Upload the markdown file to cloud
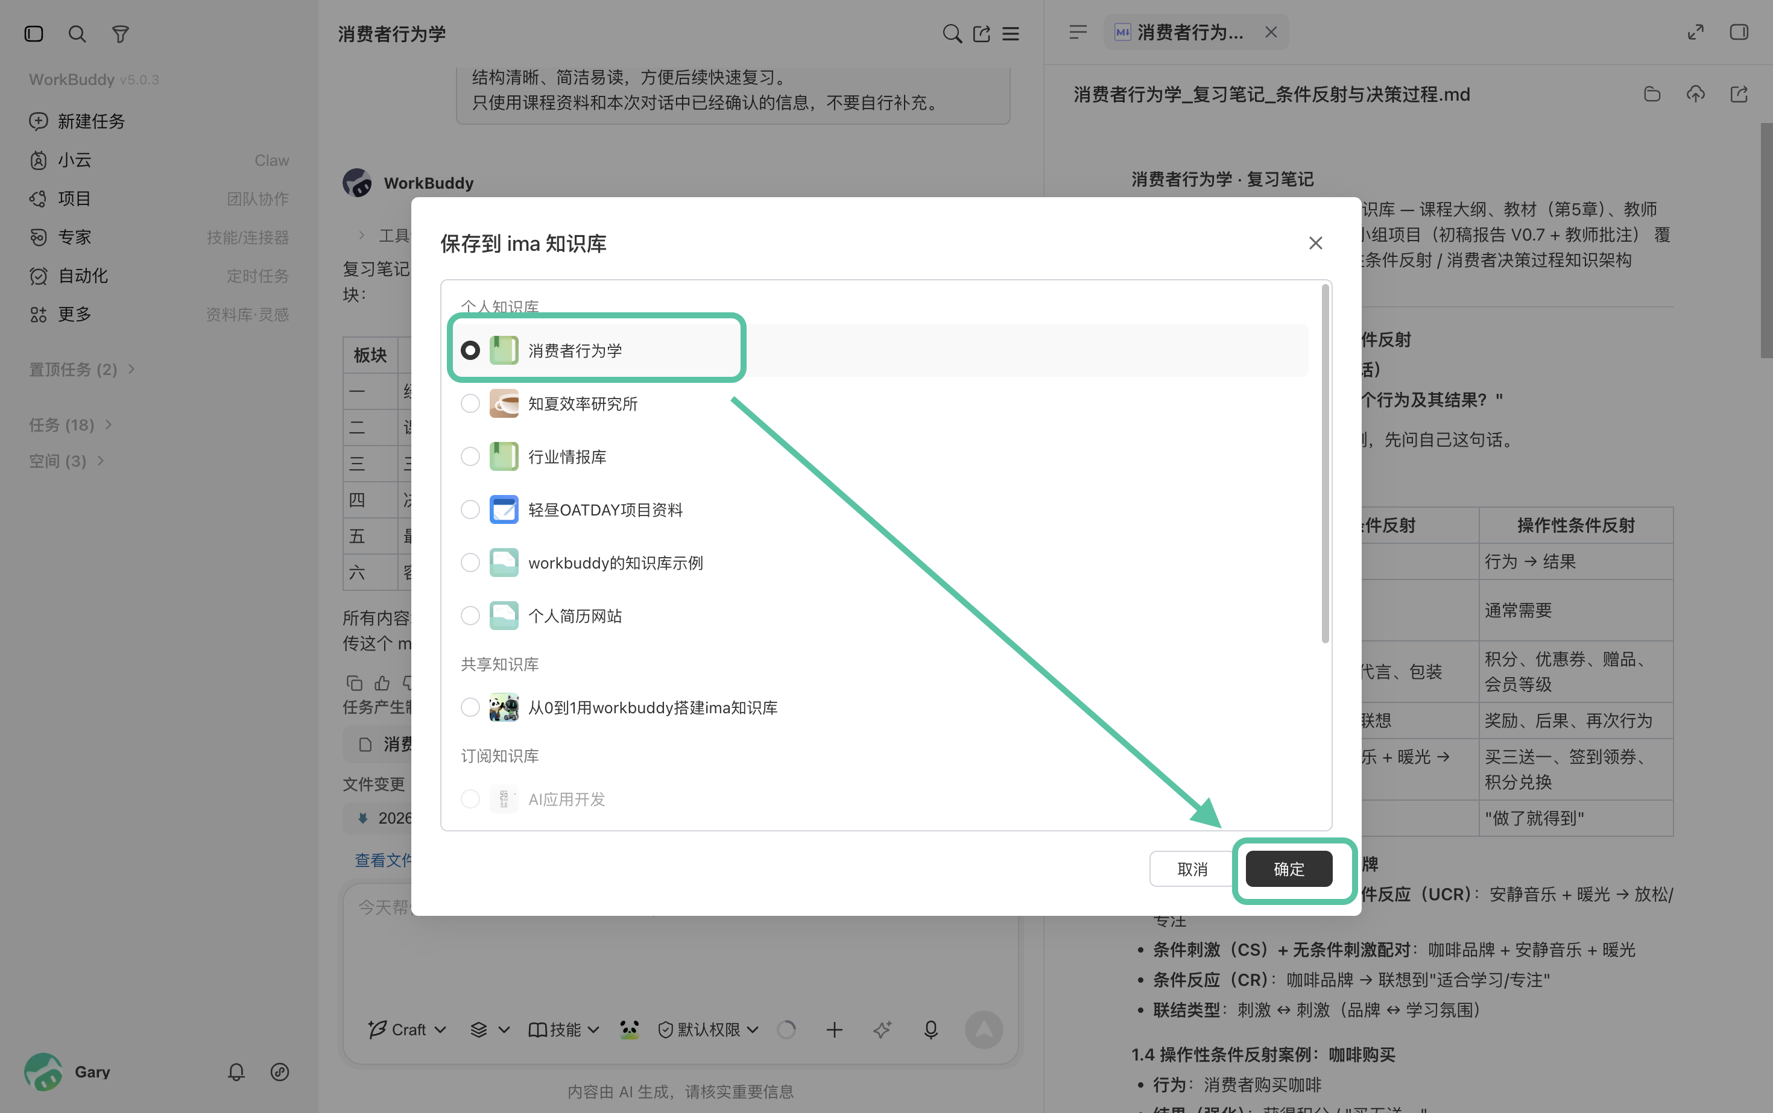The width and height of the screenshot is (1773, 1113). click(x=1696, y=94)
